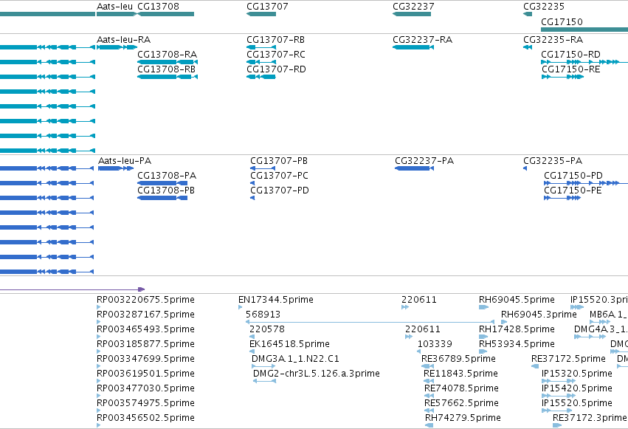The width and height of the screenshot is (628, 429).
Task: Select EST RP003220675.5prime
Action: click(146, 300)
